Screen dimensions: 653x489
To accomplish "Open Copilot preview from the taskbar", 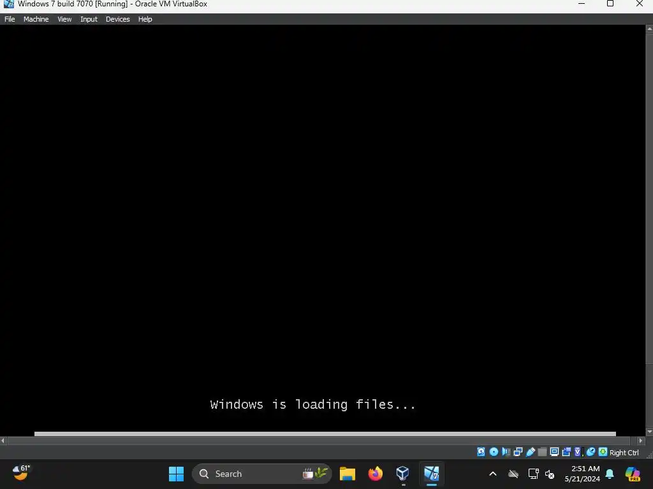I will [x=633, y=474].
